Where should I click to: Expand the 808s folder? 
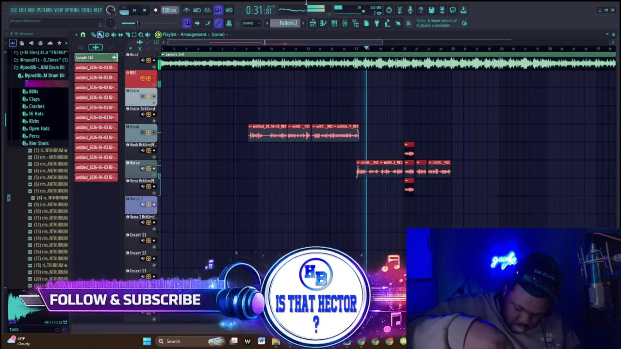click(33, 91)
